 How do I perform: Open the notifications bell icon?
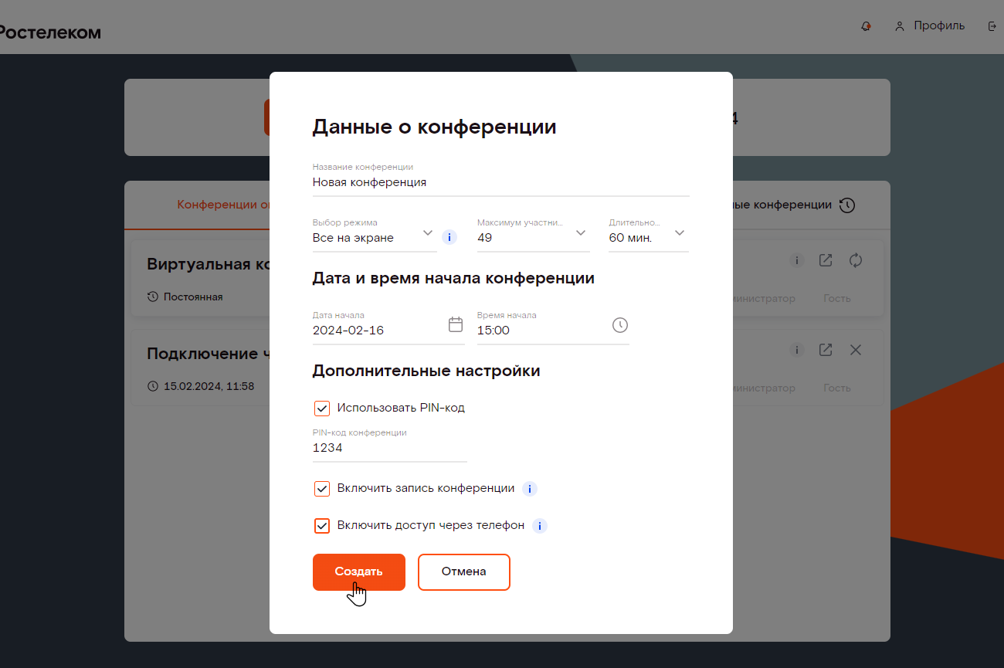tap(866, 26)
